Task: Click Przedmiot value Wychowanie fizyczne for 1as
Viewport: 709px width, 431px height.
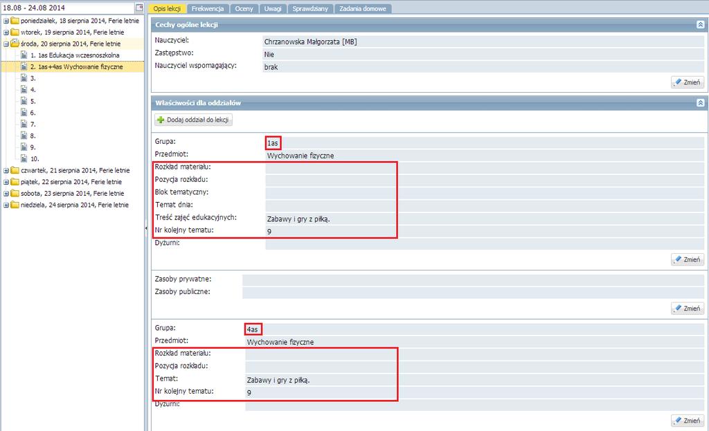Action: [300, 156]
